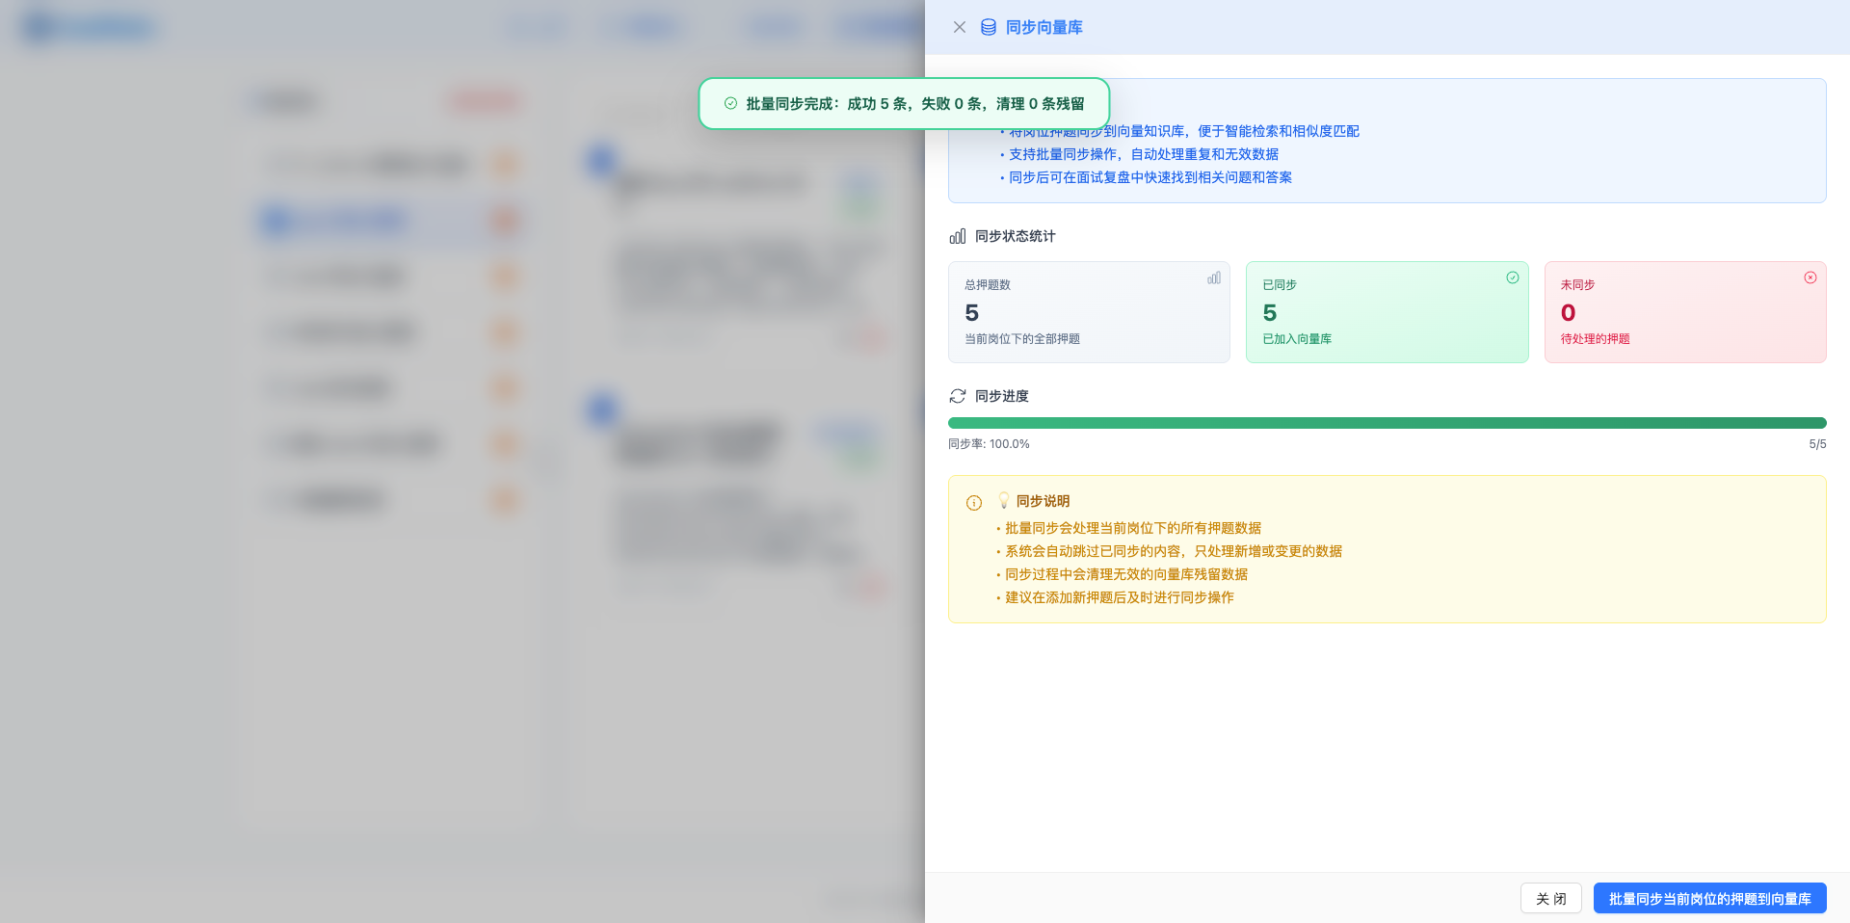The image size is (1850, 923).
Task: Uncheck the blue checkbox on the top interview card
Action: [x=600, y=162]
